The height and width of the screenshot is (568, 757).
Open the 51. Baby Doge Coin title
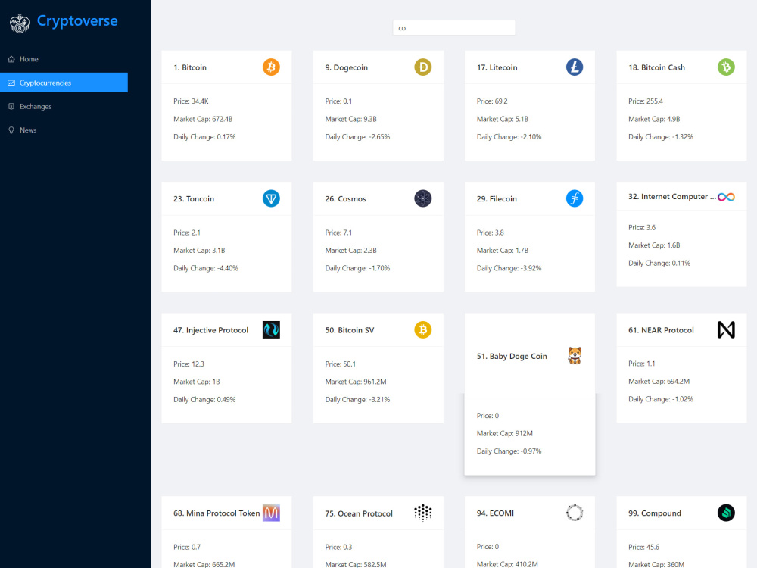coord(512,357)
